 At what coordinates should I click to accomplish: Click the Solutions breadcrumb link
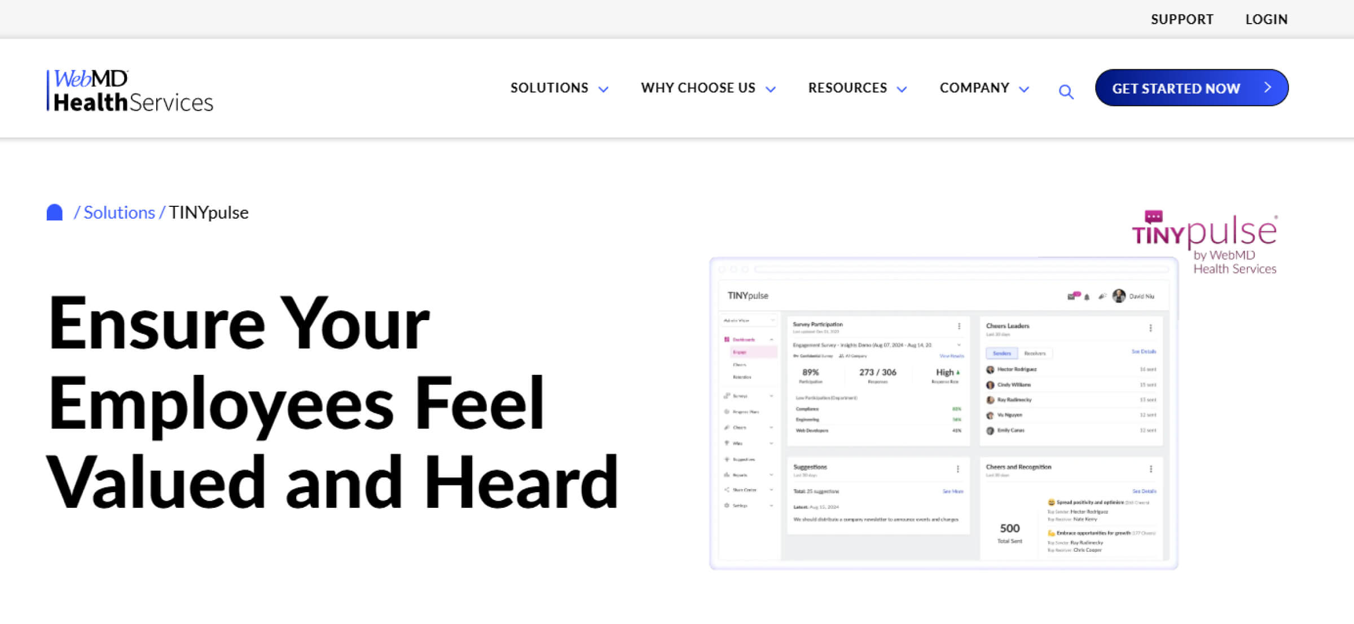(119, 213)
